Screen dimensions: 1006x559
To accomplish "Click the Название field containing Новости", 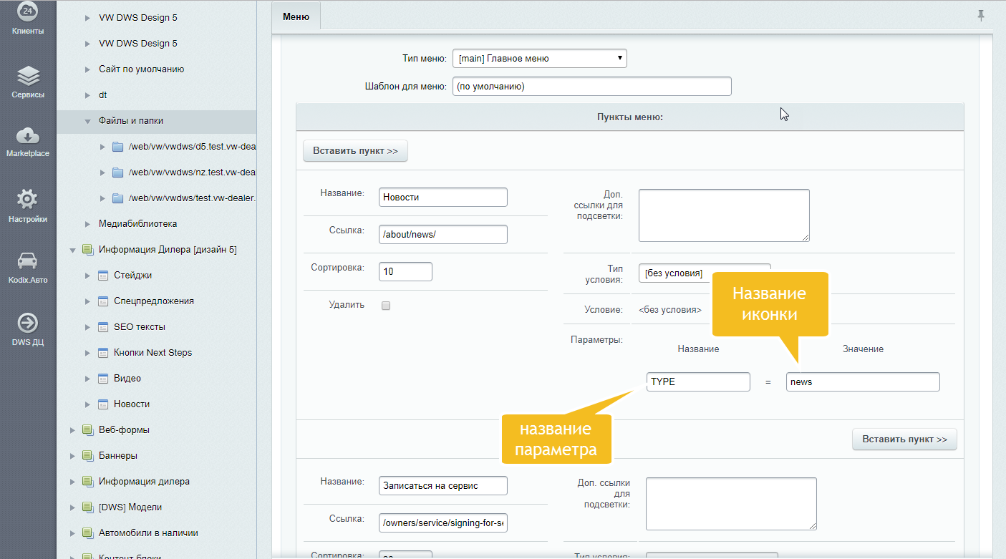I will [443, 197].
